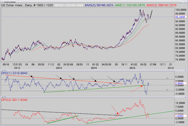188x126 pixels.
Task: Click the 86,0000 price axis label
Action: point(180,37)
